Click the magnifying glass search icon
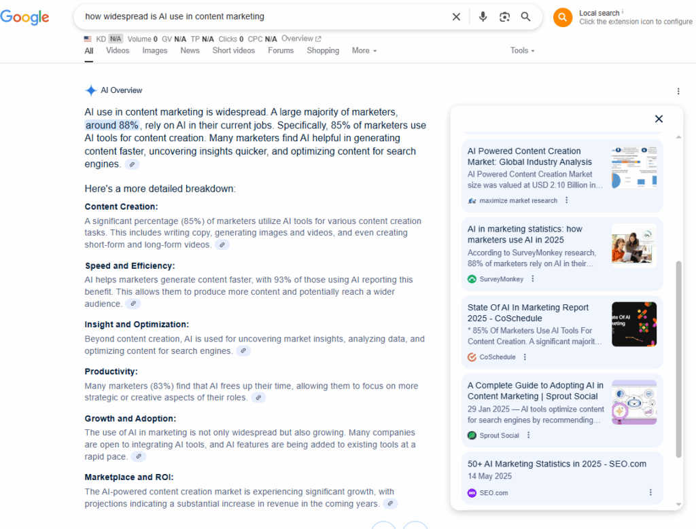The image size is (696, 529). 525,17
